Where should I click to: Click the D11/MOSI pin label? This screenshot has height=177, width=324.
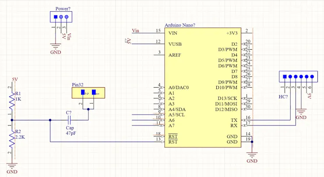pos(226,104)
